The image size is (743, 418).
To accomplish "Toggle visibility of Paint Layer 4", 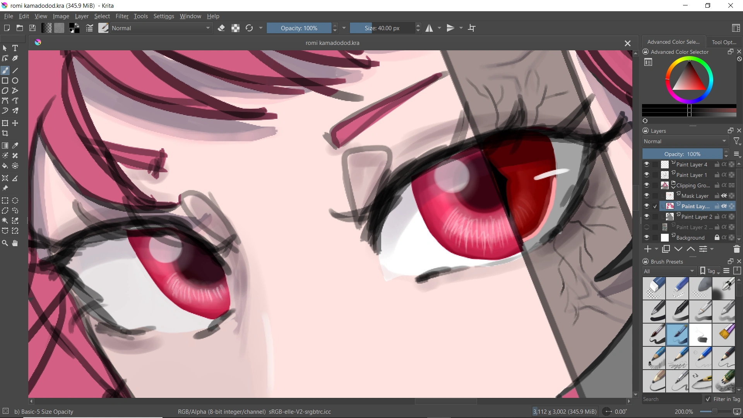I will tap(646, 164).
